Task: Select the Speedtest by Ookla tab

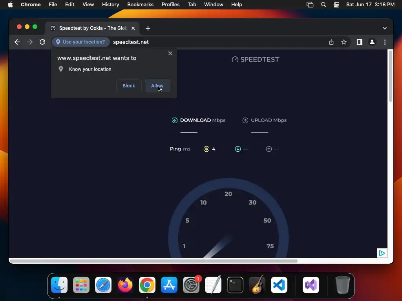Action: 92,28
